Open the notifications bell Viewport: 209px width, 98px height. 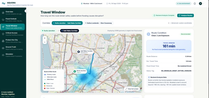(x=194, y=4)
